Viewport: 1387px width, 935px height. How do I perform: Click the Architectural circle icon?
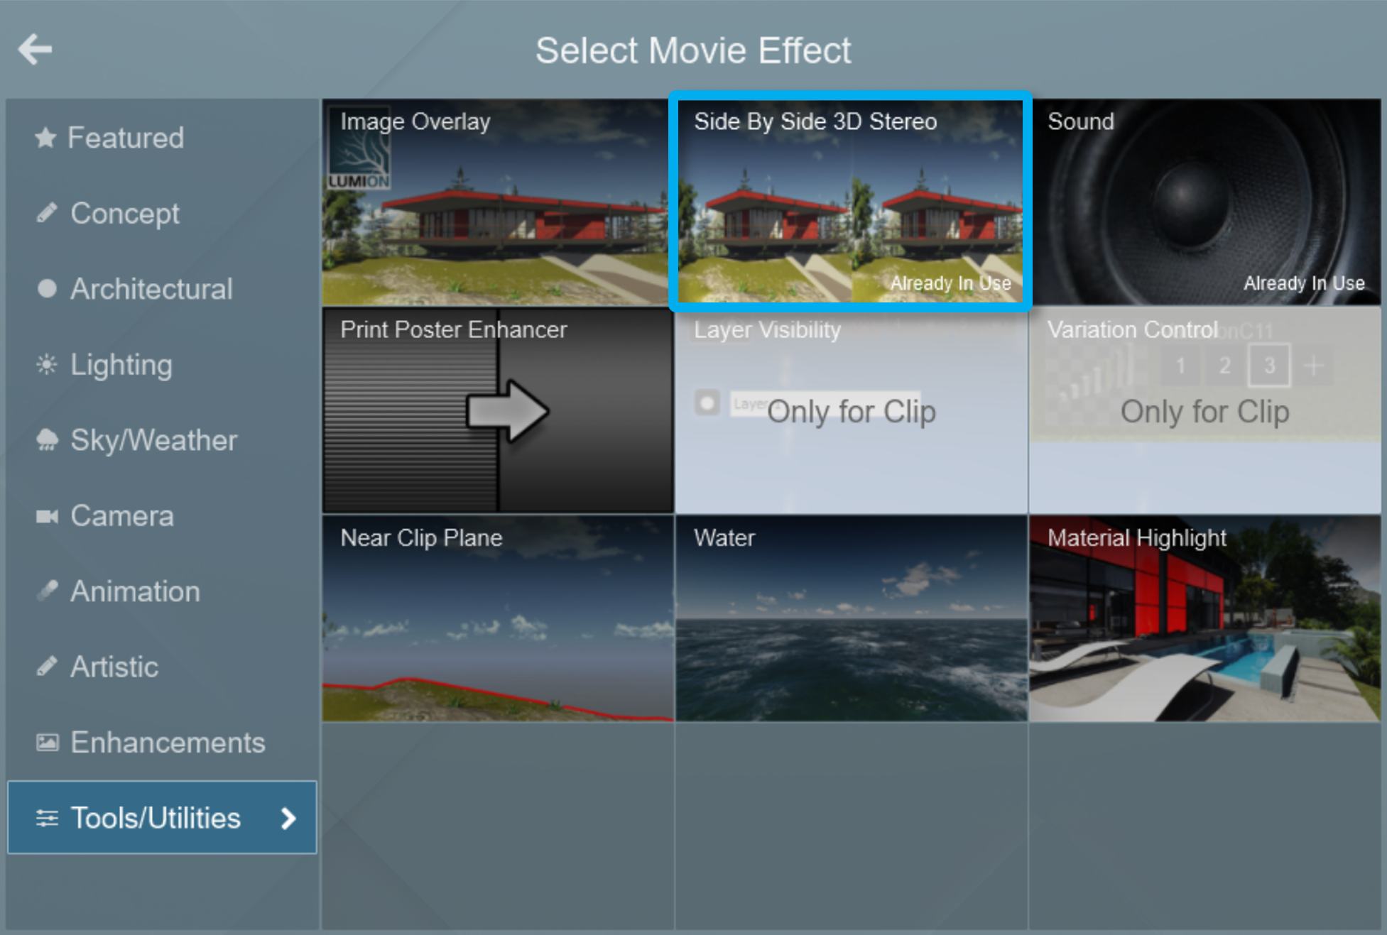[47, 289]
